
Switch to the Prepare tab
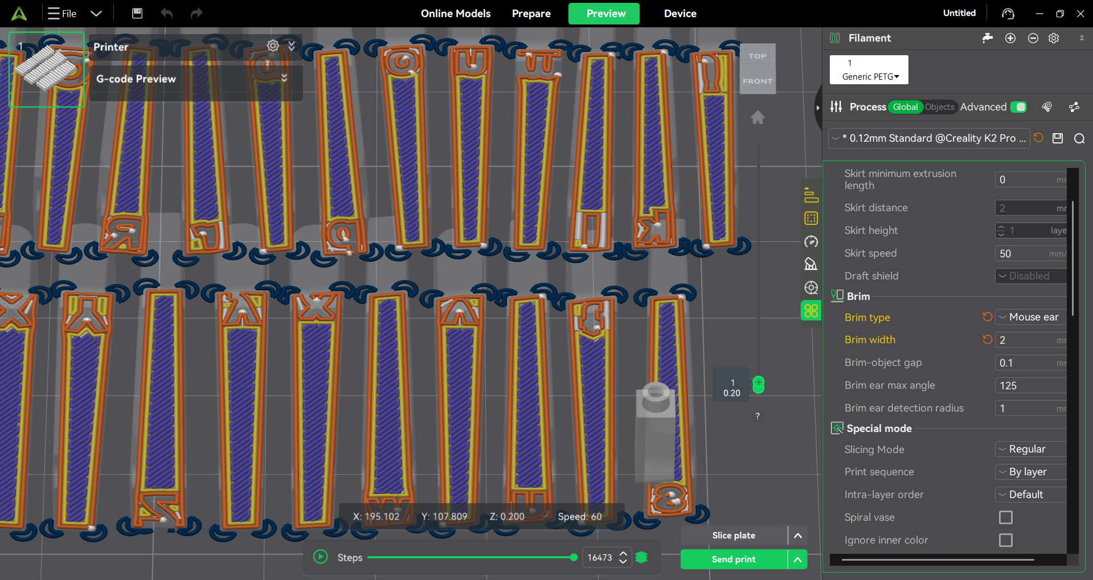(x=531, y=13)
